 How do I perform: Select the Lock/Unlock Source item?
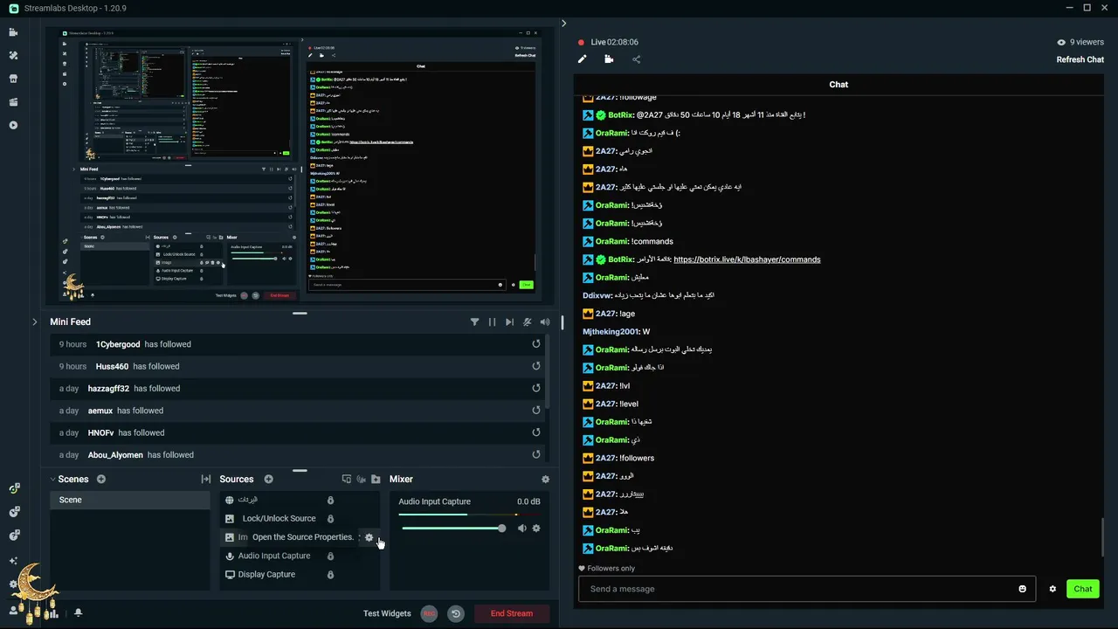(x=279, y=519)
